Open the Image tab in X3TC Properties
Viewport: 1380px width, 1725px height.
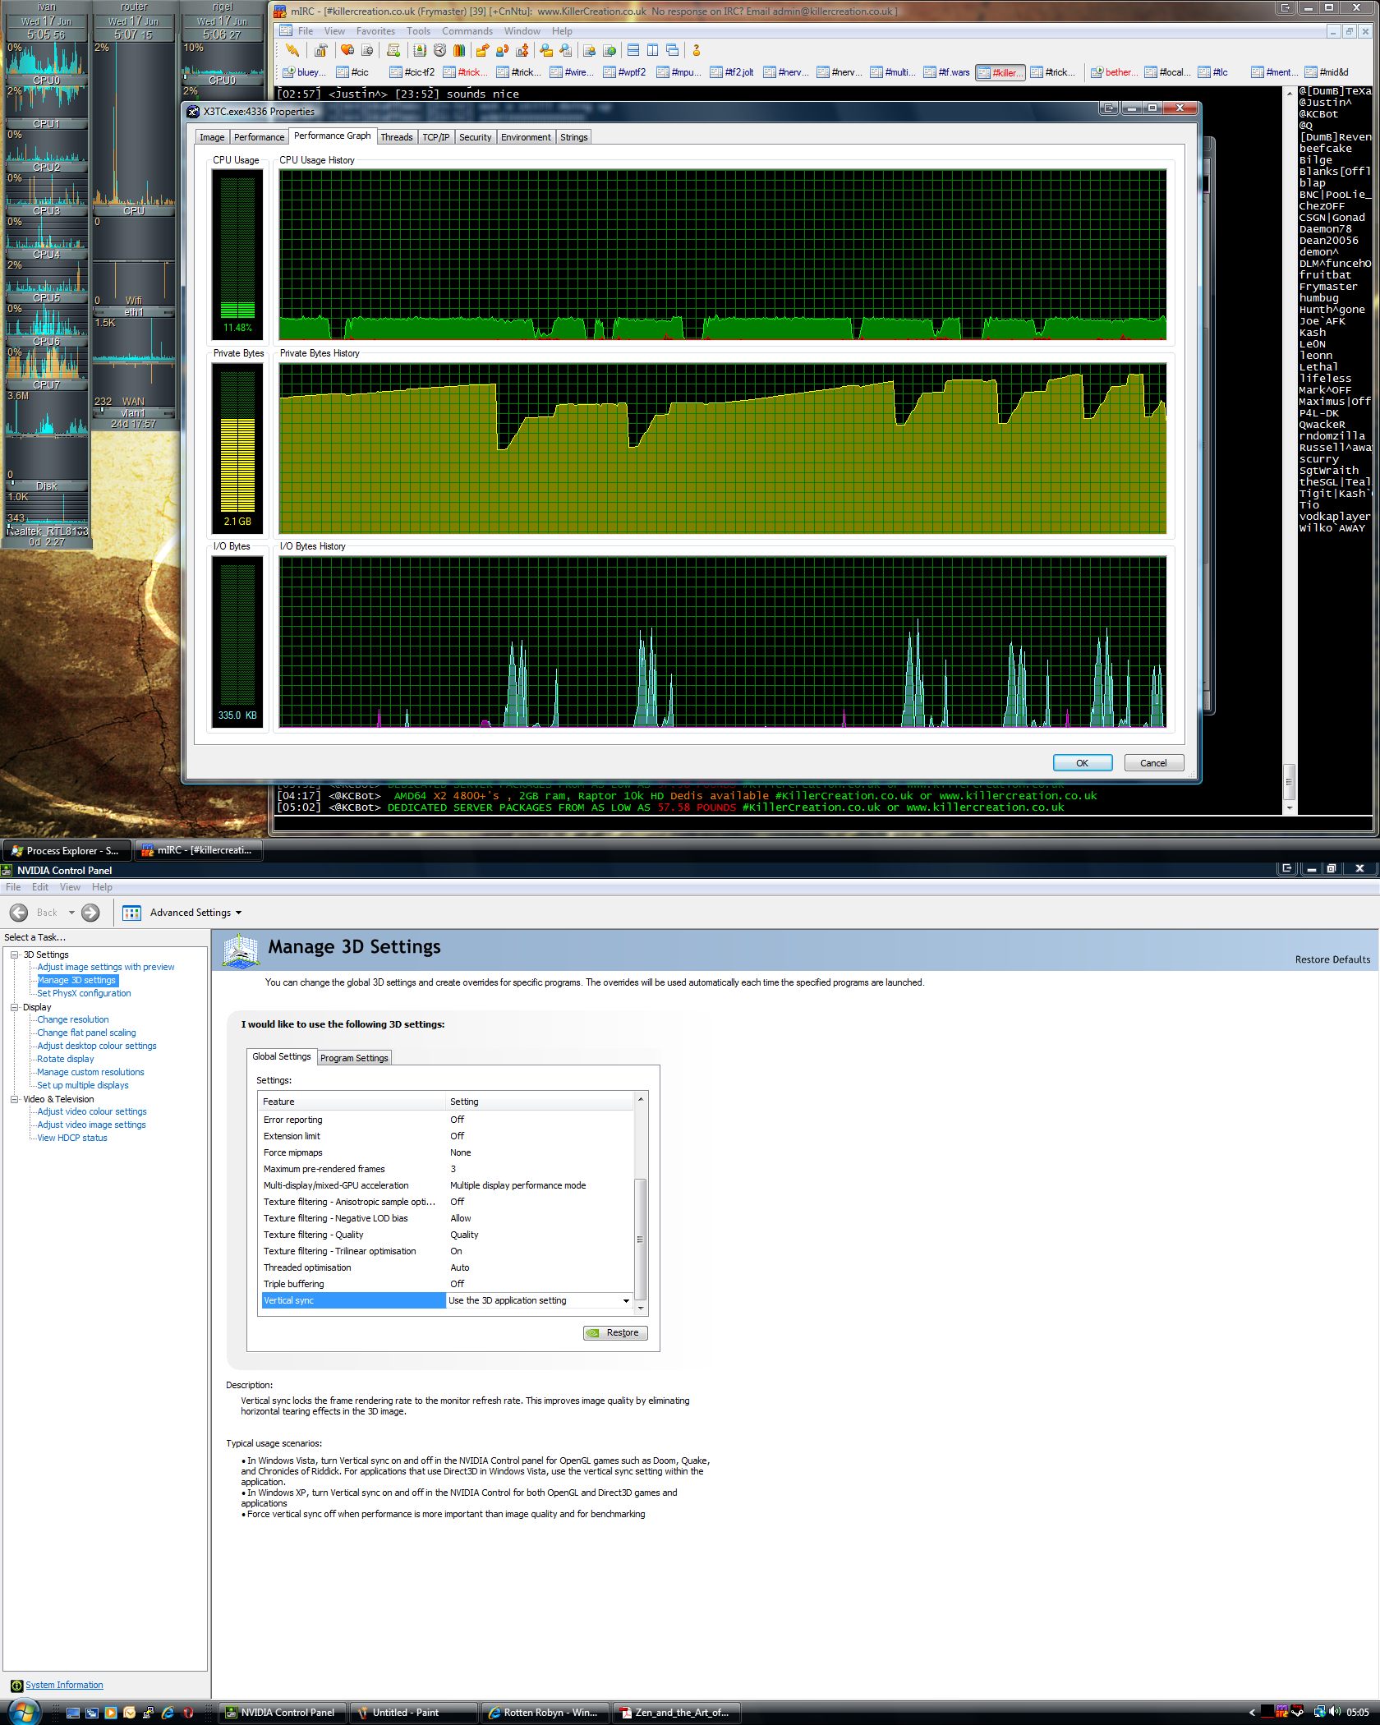[212, 137]
